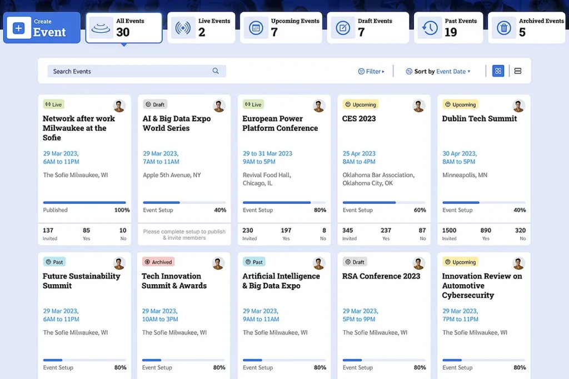Click the Past Events clock icon
This screenshot has width=569, height=379.
[x=430, y=28]
